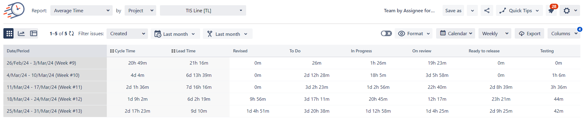
Task: Open the TIS Line [TL] project dropdown
Action: click(203, 10)
